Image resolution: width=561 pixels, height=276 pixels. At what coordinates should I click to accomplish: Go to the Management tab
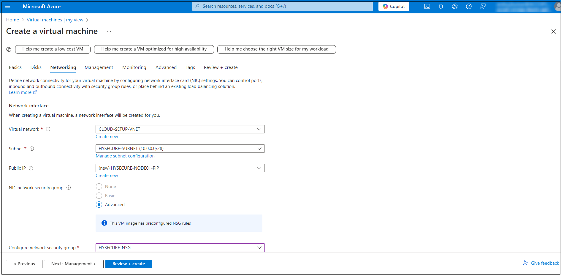click(x=99, y=67)
